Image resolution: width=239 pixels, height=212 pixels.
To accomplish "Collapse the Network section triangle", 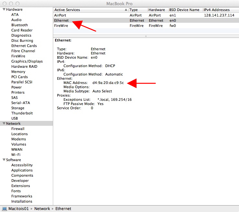I will pyautogui.click(x=4, y=123).
